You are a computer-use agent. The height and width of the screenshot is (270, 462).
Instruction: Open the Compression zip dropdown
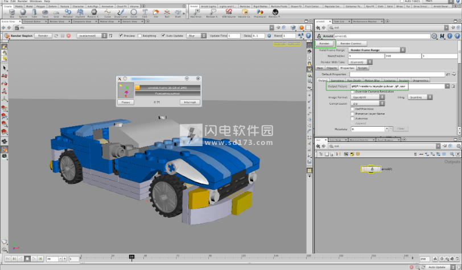click(x=368, y=103)
